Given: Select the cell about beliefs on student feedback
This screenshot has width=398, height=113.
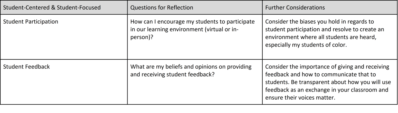Looking at the screenshot, I should coord(191,71).
